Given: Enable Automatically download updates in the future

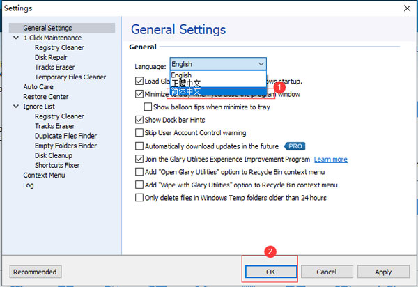Looking at the screenshot, I should 139,146.
